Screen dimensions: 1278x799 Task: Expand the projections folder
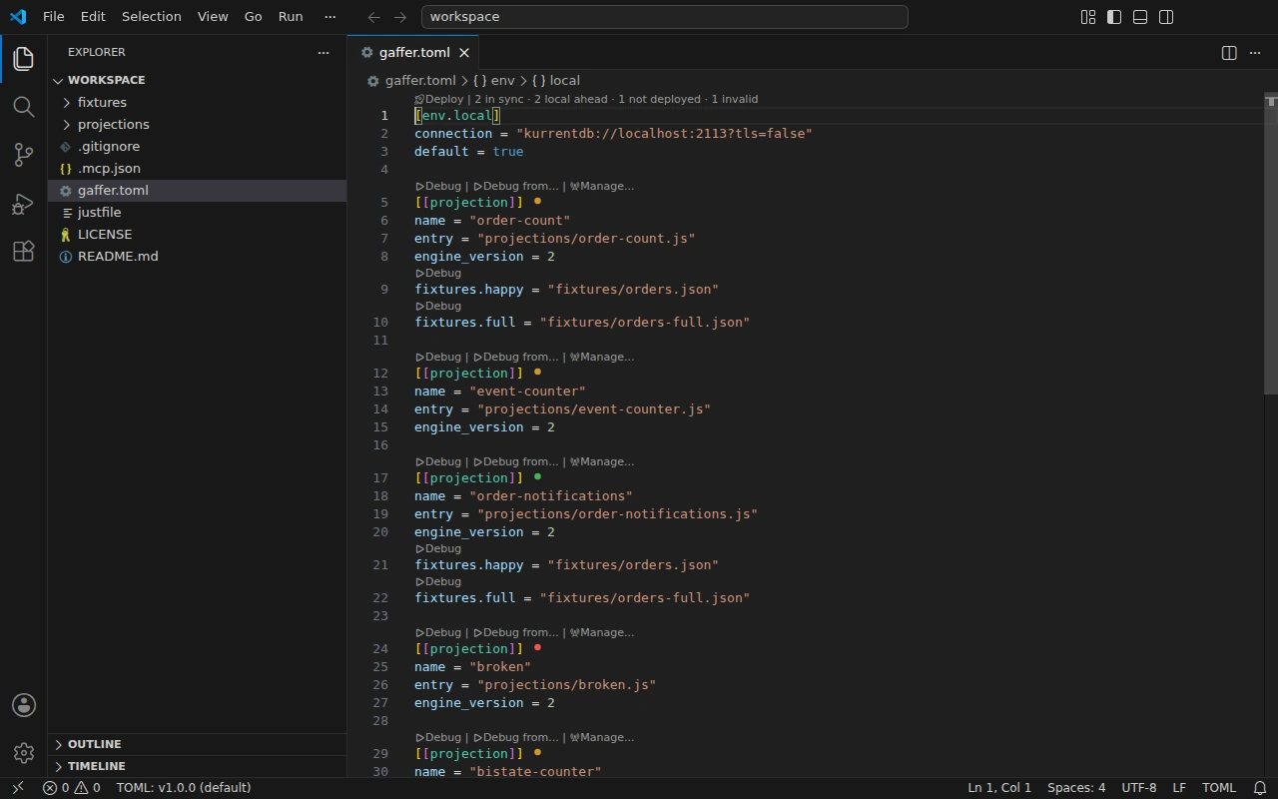(x=198, y=124)
